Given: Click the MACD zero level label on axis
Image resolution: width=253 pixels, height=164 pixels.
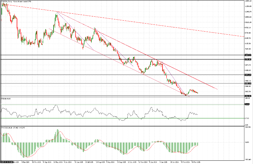Looking at the screenshot, I should 247,143.
